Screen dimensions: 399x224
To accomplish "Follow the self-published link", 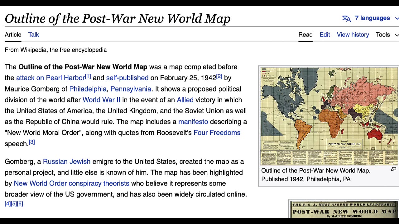I will [x=127, y=78].
